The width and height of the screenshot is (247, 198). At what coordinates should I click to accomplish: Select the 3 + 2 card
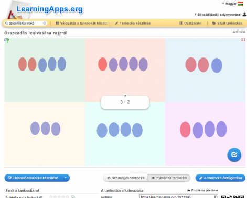125,102
